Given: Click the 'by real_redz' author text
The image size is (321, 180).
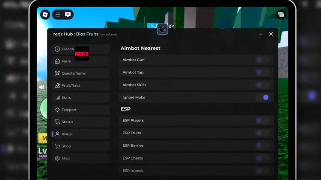Looking at the screenshot, I should click(109, 35).
